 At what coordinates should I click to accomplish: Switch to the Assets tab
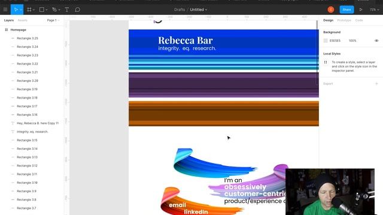(x=23, y=20)
